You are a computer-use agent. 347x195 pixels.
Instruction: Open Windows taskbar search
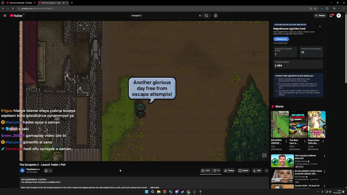click(153, 192)
